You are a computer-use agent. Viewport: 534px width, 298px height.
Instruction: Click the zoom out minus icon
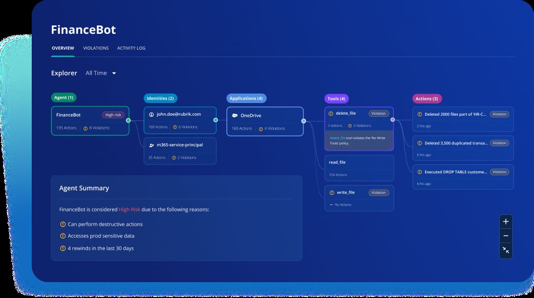505,236
